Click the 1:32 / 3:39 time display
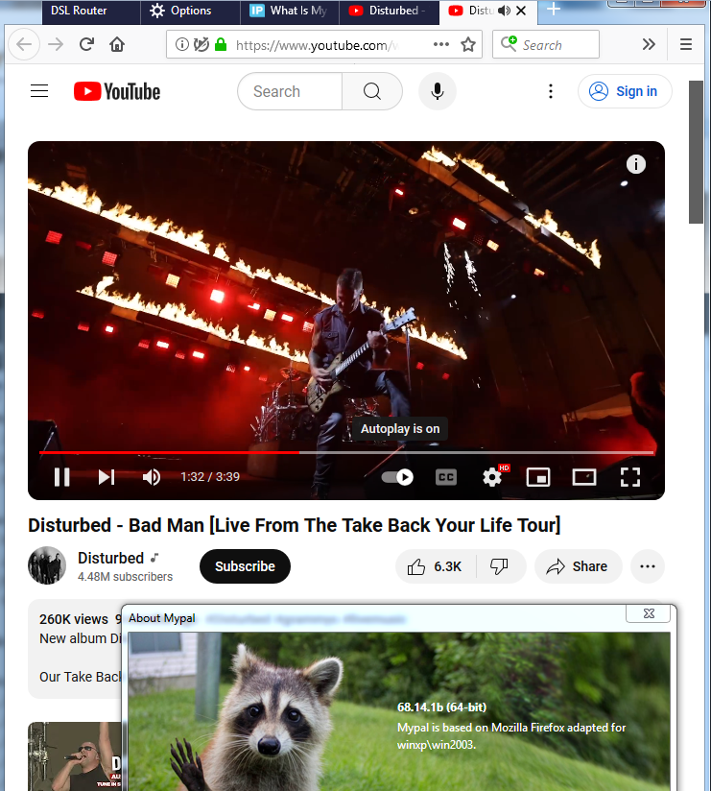The height and width of the screenshot is (791, 711). [210, 477]
